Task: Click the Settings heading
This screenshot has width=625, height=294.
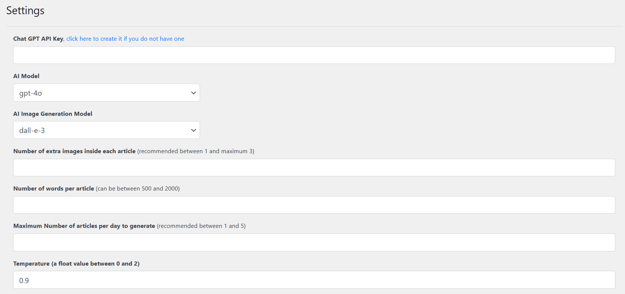Action: point(25,10)
